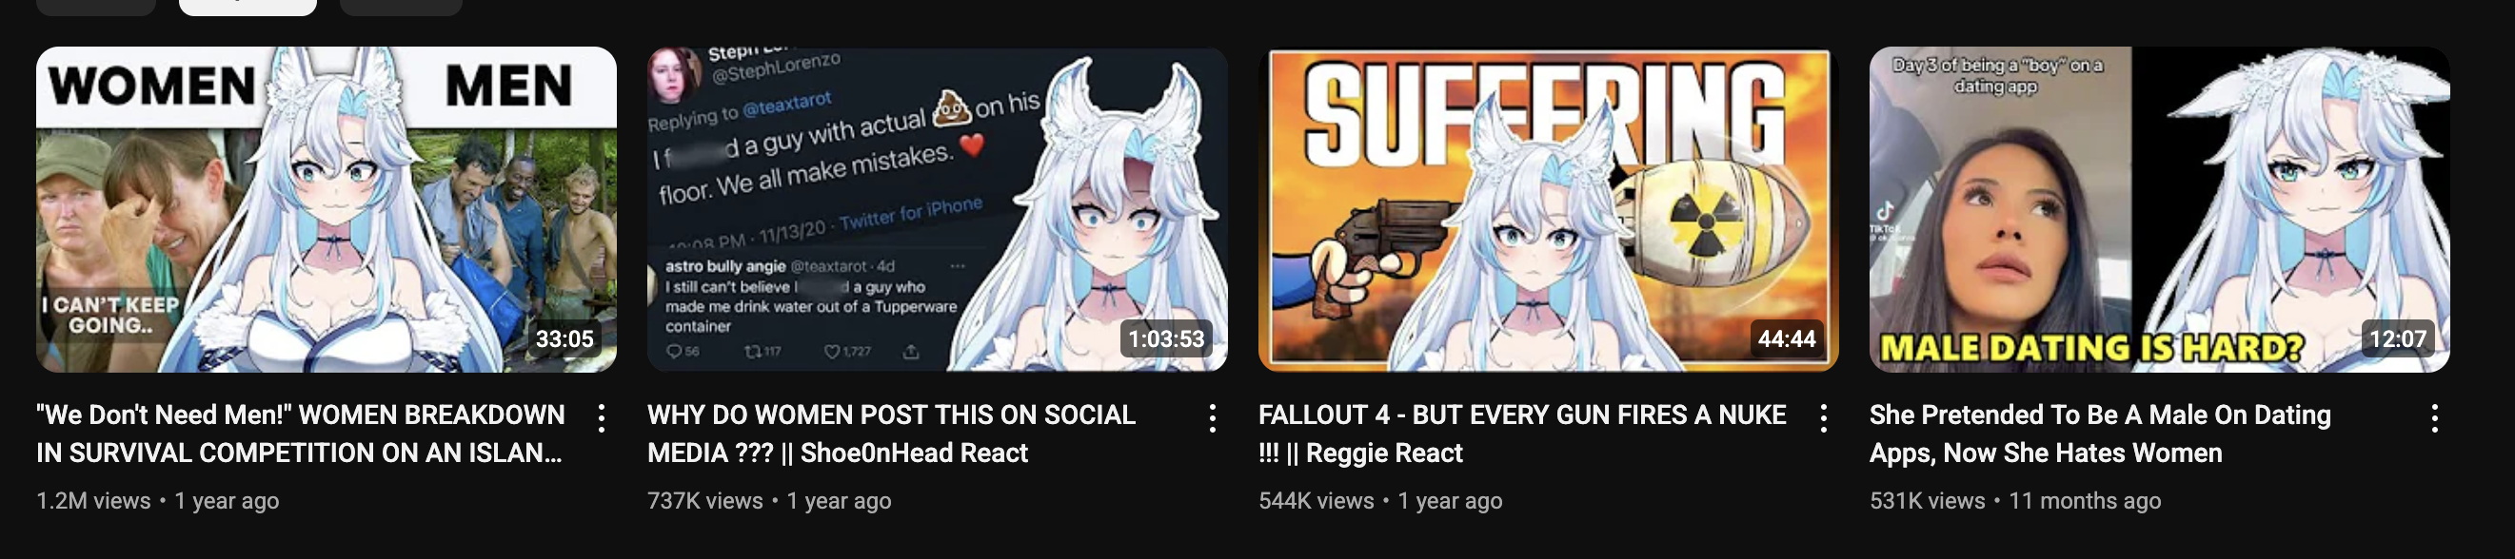The image size is (2515, 559).
Task: Click the 531K views 11 months ago text
Action: [x=2015, y=501]
